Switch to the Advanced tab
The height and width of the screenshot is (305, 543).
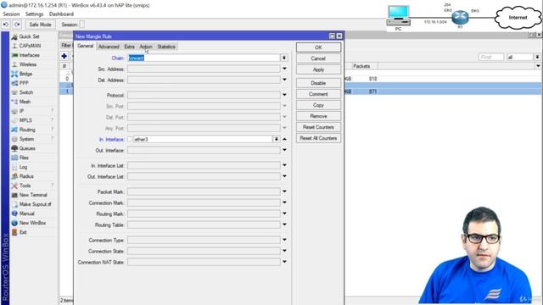[x=109, y=47]
